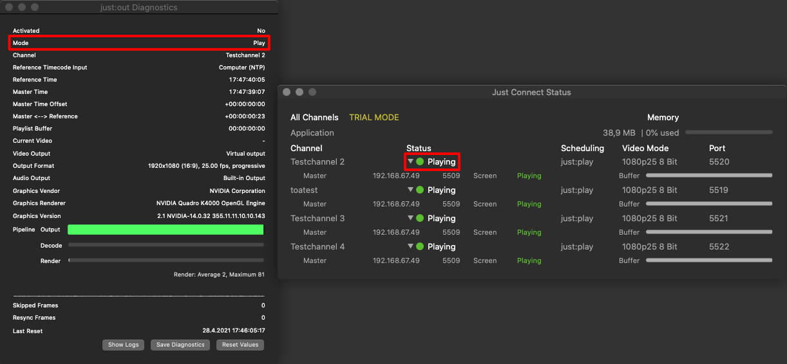Click green status dot for Testchannel 2
The width and height of the screenshot is (787, 364).
(420, 161)
